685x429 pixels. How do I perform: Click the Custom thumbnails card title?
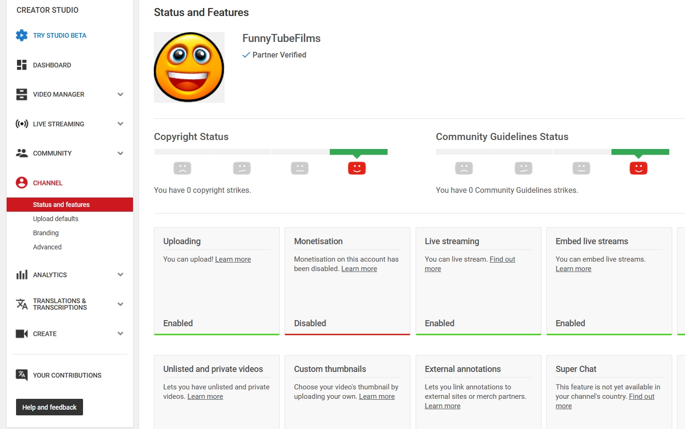330,369
